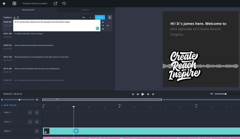This screenshot has height=139, width=240.
Task: Click the blue plus button on media track
Action: [76, 131]
